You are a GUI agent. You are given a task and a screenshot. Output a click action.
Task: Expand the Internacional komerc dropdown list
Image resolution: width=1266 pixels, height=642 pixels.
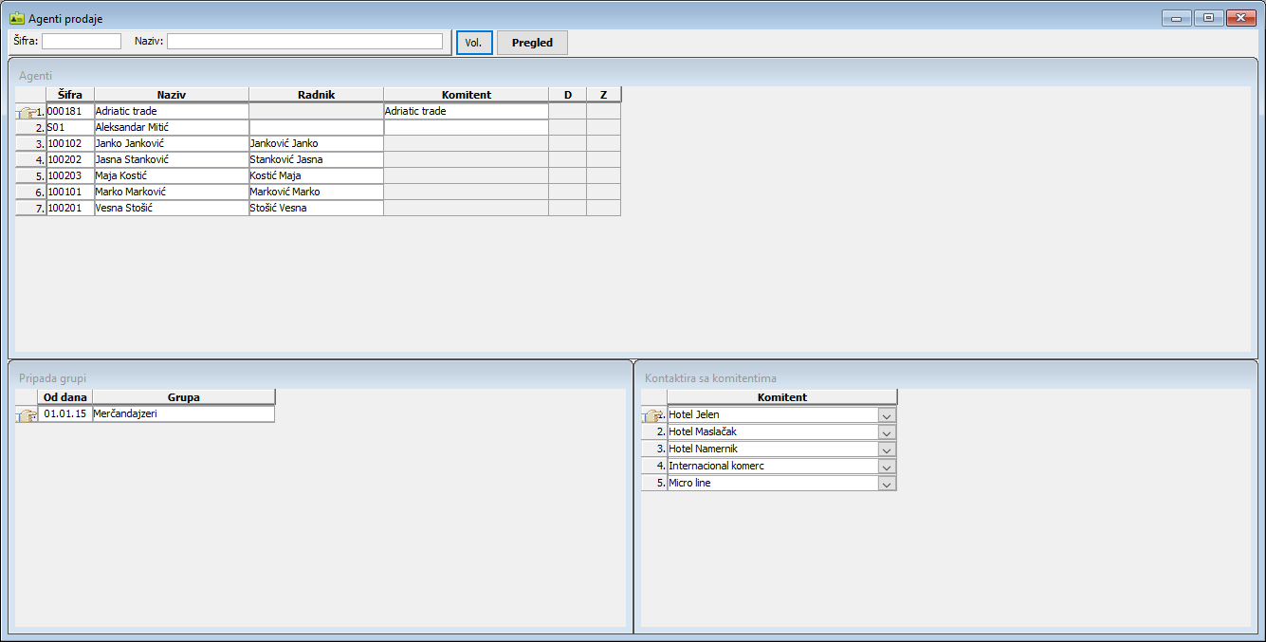tap(887, 467)
